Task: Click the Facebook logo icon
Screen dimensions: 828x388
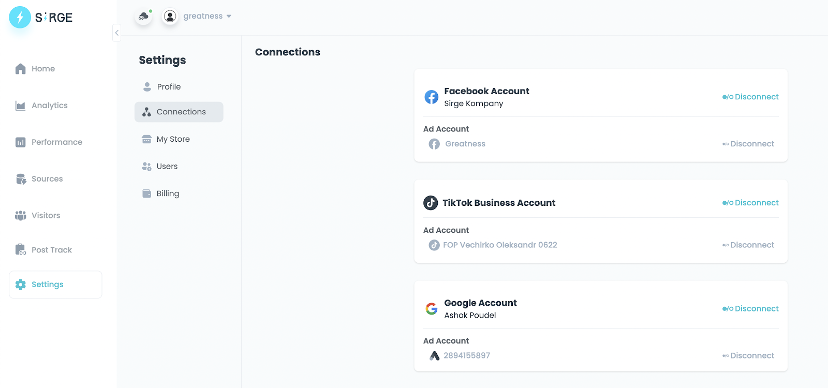Action: point(432,97)
